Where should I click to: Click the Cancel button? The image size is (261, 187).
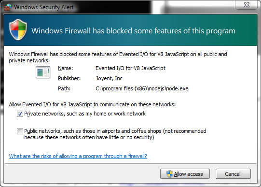233,174
